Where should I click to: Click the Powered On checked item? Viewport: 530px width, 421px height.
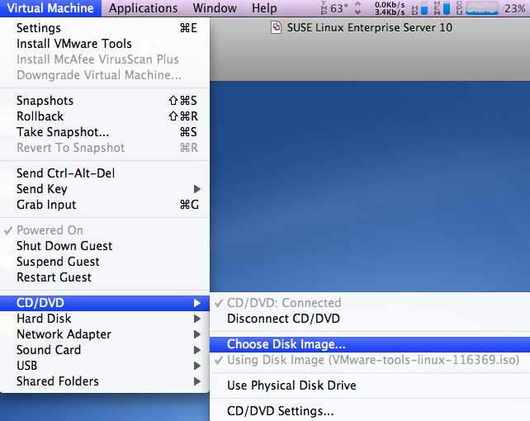click(105, 230)
